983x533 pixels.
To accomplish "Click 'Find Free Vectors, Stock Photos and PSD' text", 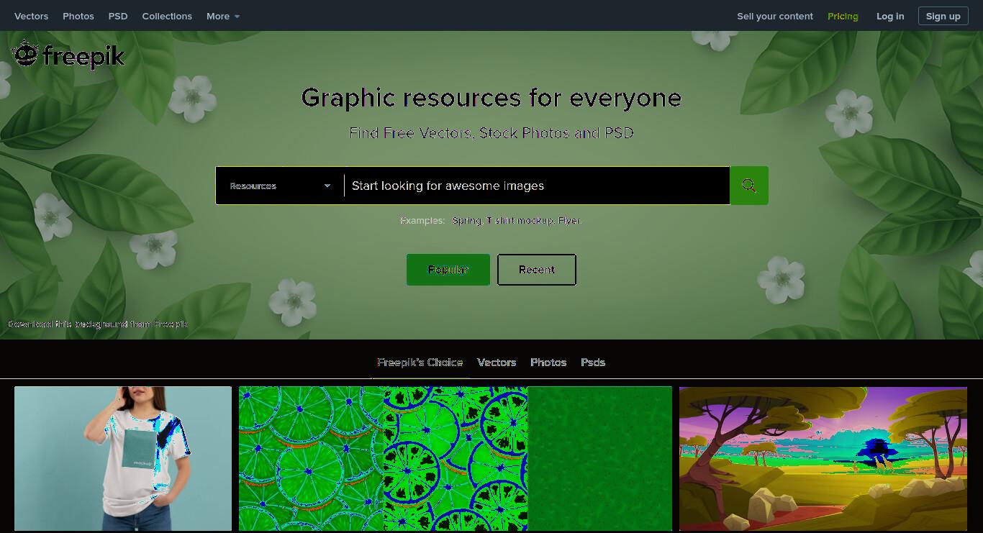I will coord(491,133).
